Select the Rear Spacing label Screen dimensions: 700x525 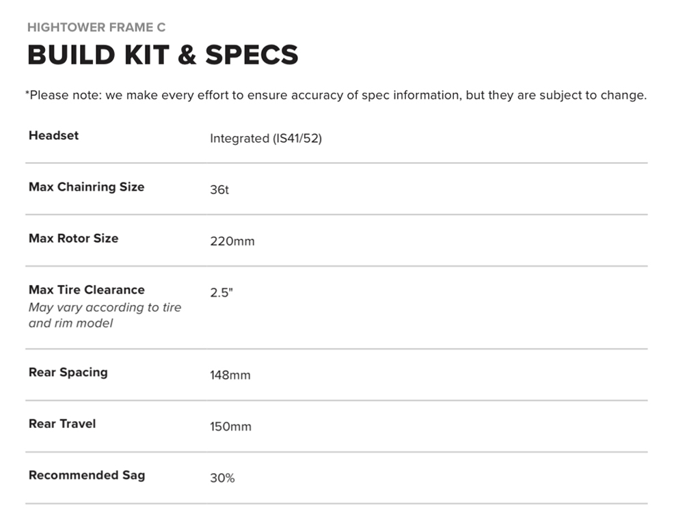tap(68, 373)
